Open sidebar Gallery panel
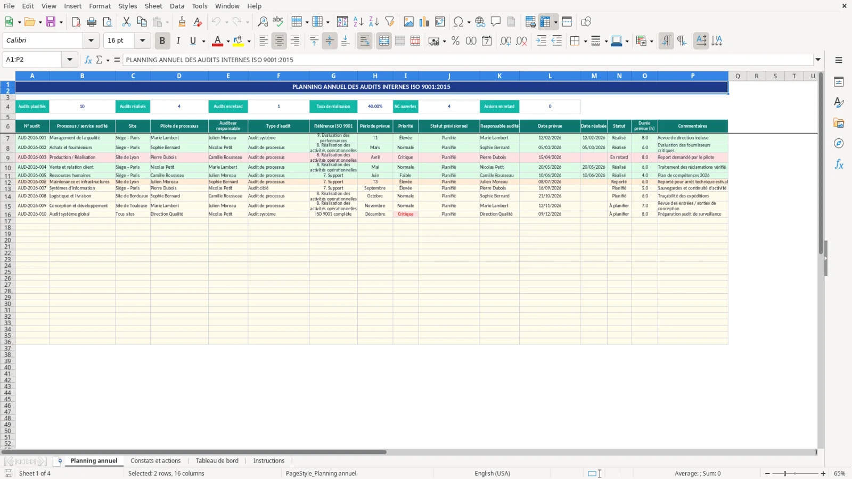Viewport: 852px width, 479px height. (x=839, y=123)
